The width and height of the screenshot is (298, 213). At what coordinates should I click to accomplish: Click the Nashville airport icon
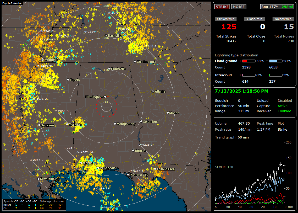click(106, 35)
